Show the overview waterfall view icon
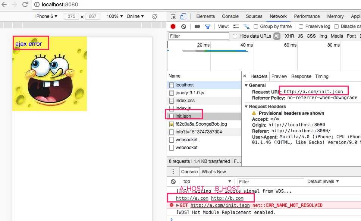This screenshot has height=221, width=361. click(x=247, y=26)
